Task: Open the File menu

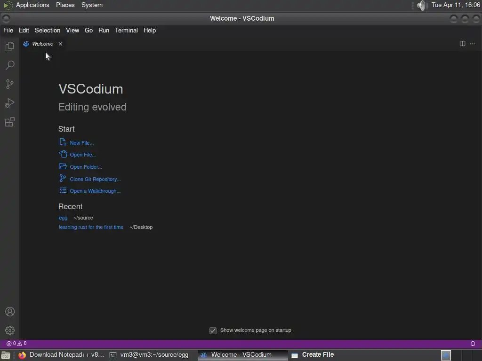Action: pos(8,31)
